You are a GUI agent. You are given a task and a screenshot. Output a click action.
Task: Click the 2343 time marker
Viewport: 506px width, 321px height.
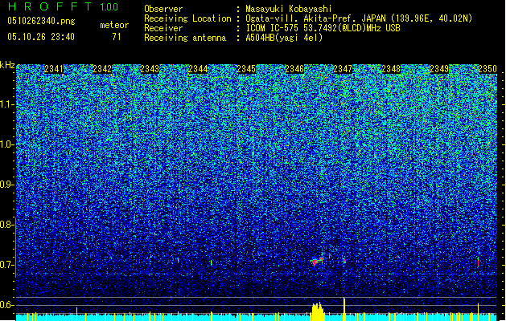pyautogui.click(x=150, y=69)
